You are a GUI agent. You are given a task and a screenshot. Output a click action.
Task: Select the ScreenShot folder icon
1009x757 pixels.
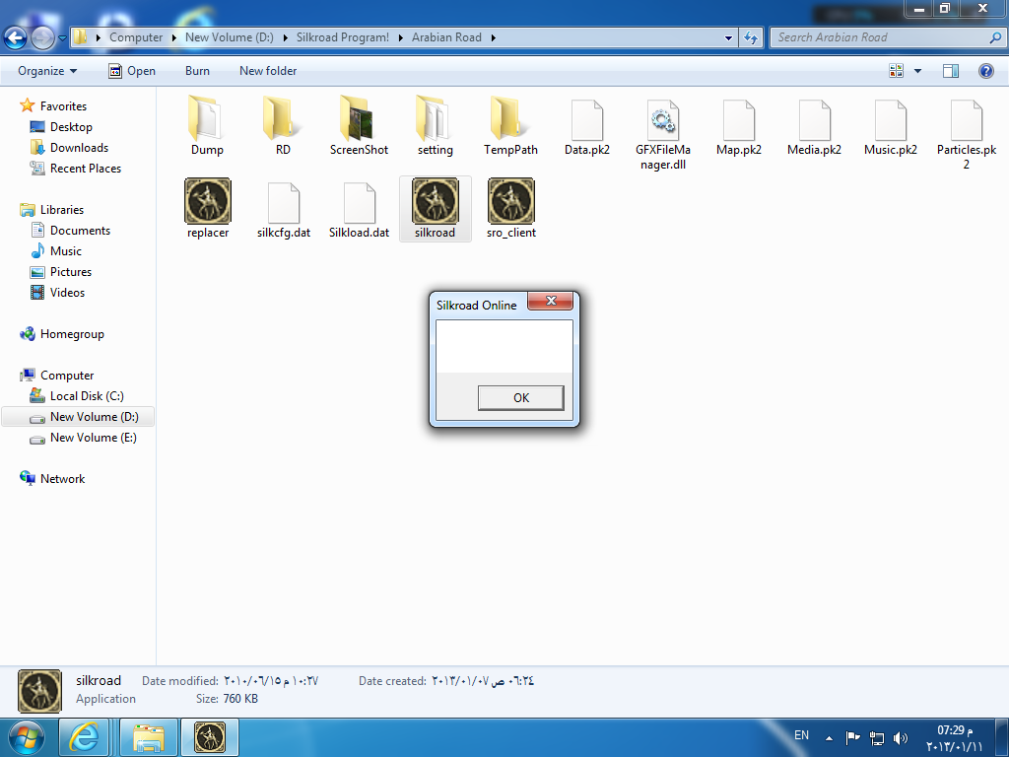click(x=359, y=119)
